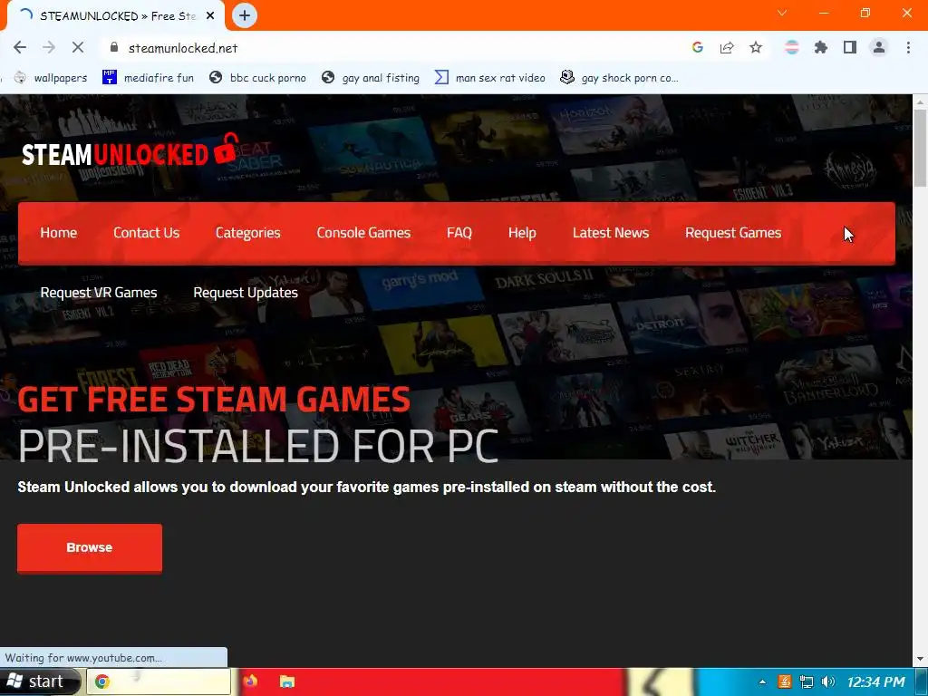Close the STEAMUNLOCKED tab
The width and height of the screenshot is (928, 696).
(210, 16)
